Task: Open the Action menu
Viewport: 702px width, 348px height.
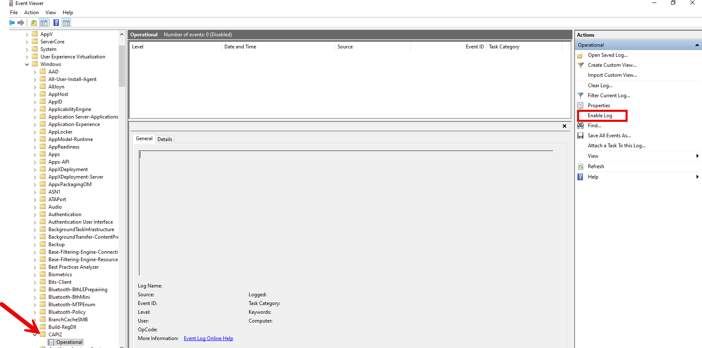Action: [31, 13]
